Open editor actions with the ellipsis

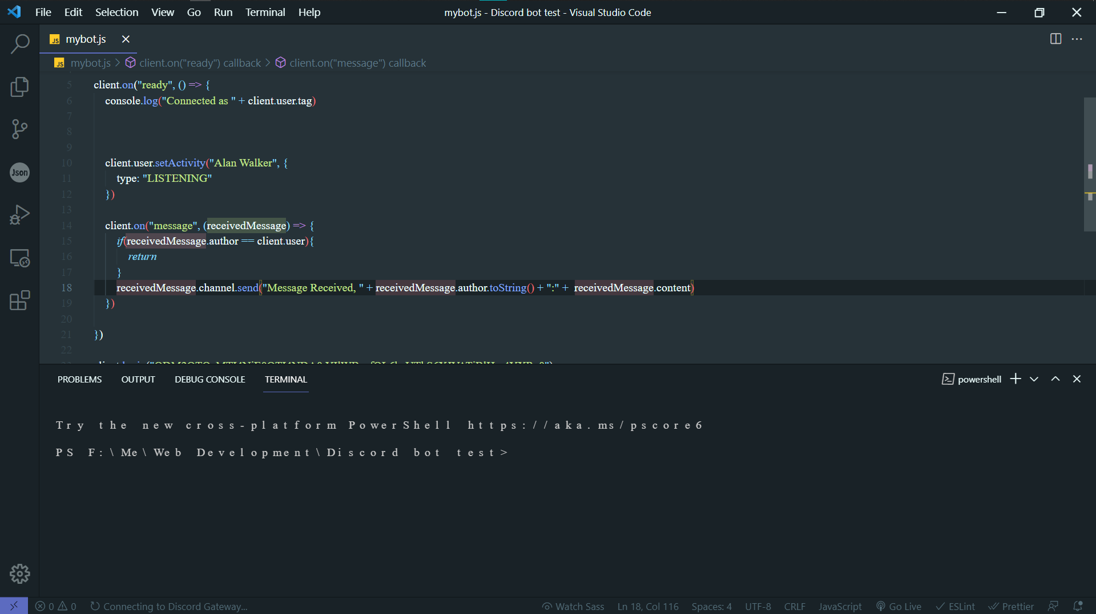point(1078,39)
